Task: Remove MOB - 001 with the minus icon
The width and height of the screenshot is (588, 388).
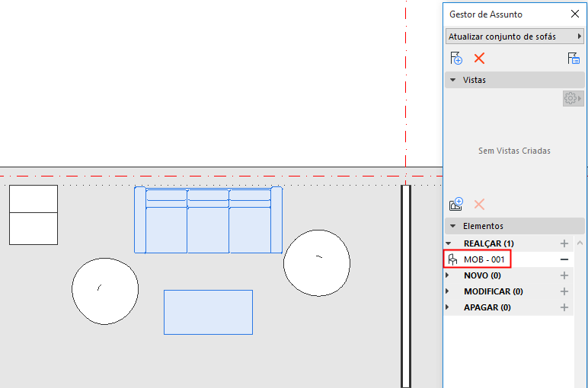Action: tap(564, 259)
